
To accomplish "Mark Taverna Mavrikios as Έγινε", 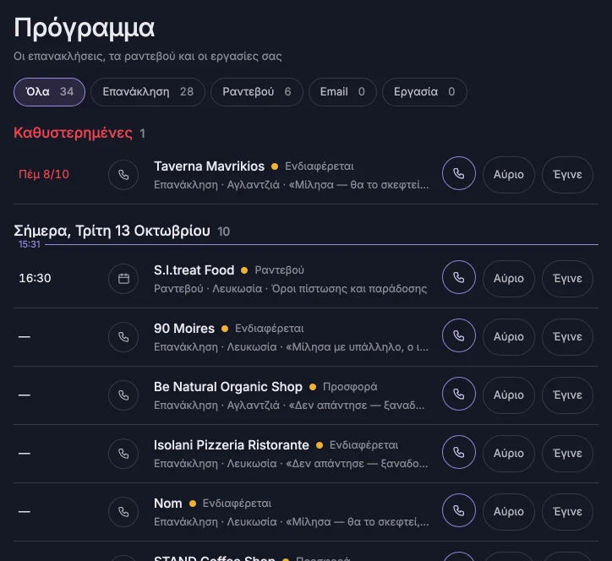I will (x=567, y=175).
